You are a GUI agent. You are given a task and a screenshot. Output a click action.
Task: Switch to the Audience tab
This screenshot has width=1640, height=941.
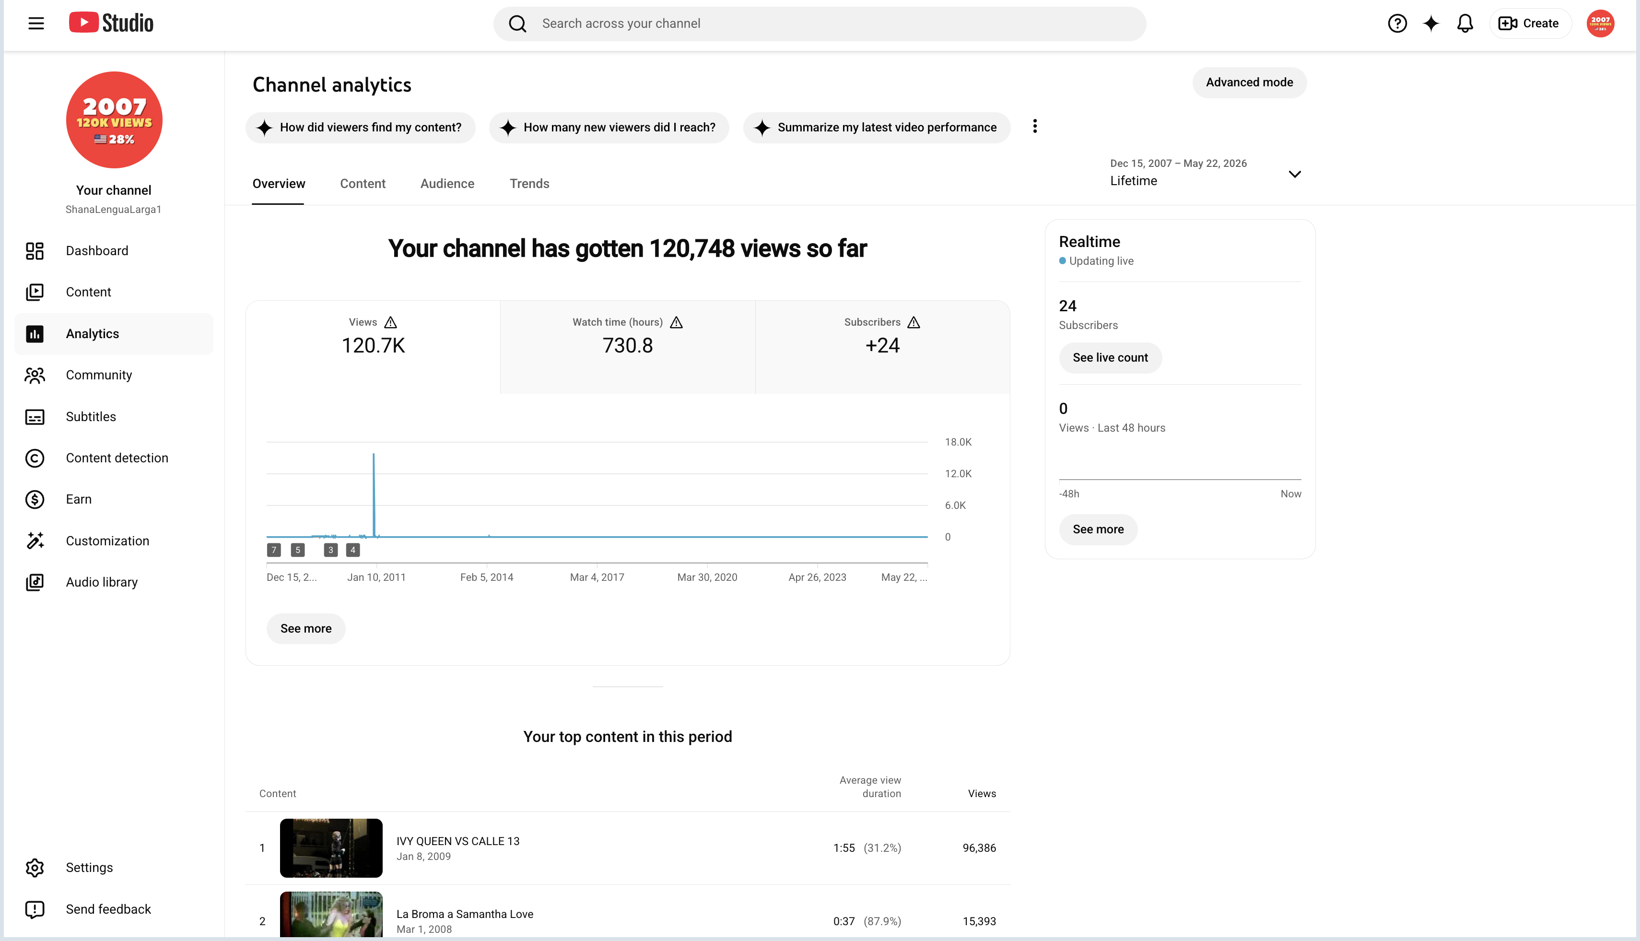tap(447, 184)
